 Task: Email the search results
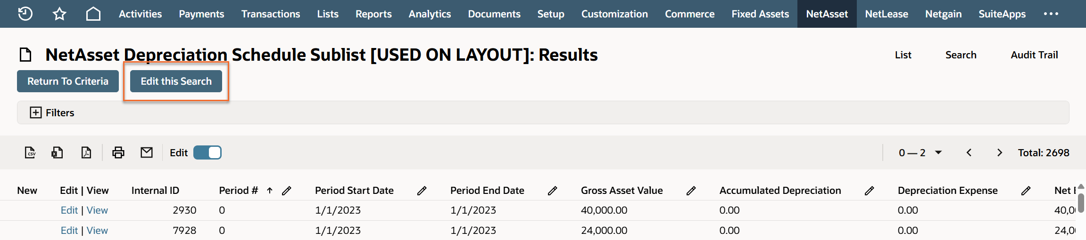tap(147, 152)
